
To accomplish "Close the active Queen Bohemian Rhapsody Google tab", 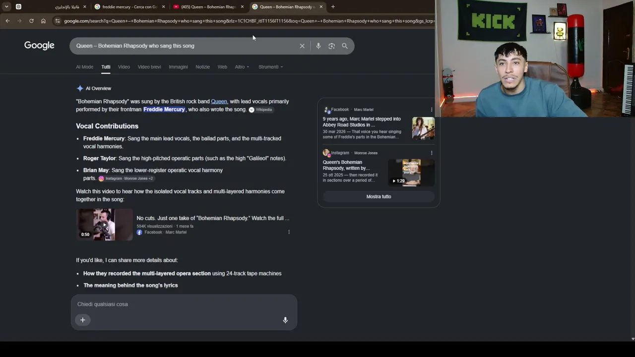I will tap(321, 7).
